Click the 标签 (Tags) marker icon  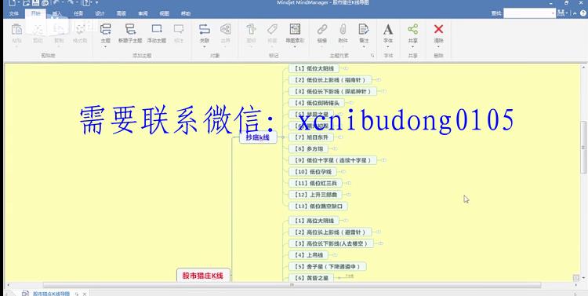coord(272,29)
